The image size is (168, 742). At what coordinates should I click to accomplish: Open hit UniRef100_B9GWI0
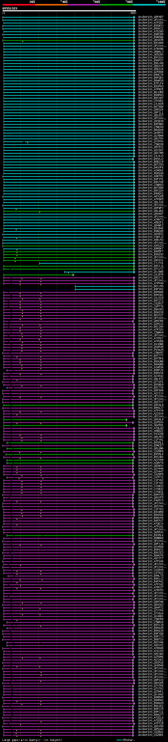pos(151,26)
